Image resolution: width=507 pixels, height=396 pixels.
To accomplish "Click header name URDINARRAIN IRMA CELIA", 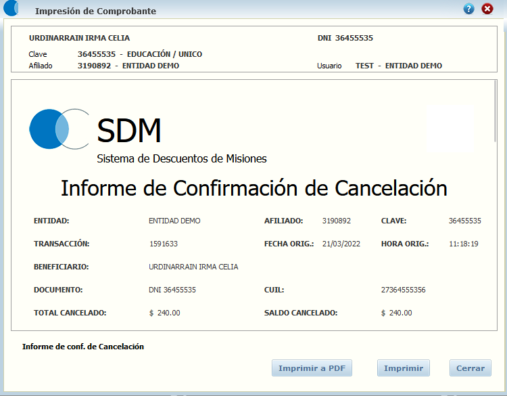I will tap(79, 38).
